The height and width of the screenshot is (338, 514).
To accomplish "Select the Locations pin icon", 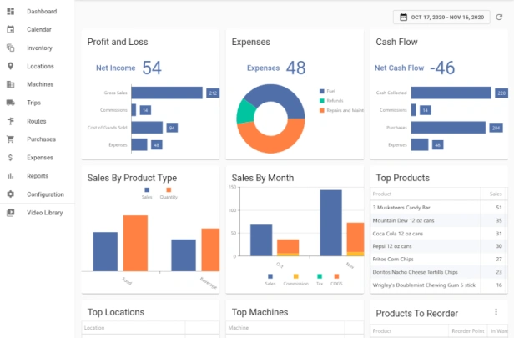I will pos(10,66).
